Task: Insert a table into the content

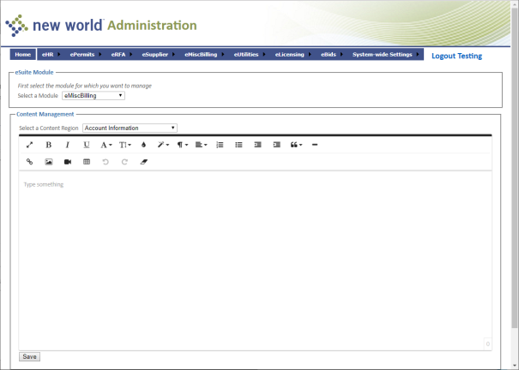Action: point(86,161)
